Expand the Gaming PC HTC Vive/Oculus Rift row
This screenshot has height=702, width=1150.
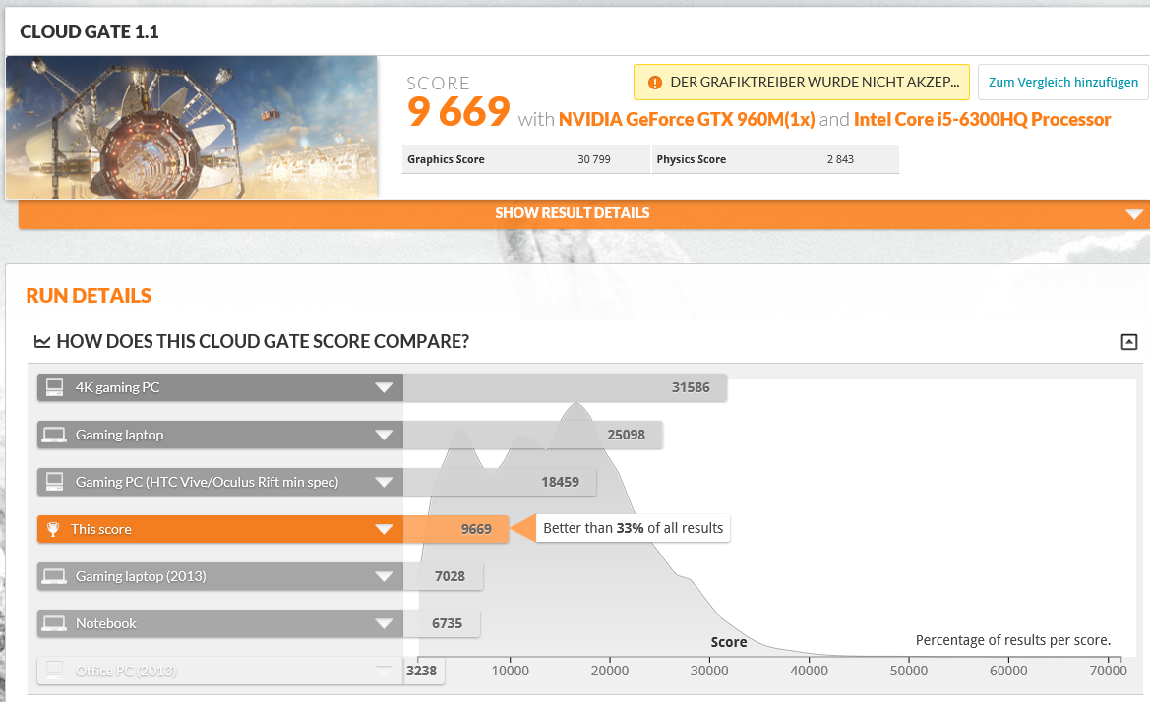click(x=384, y=482)
